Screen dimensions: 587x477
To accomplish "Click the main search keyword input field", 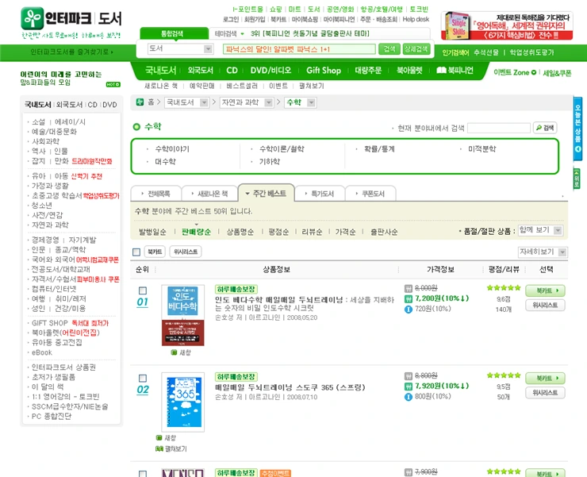I will tap(299, 49).
